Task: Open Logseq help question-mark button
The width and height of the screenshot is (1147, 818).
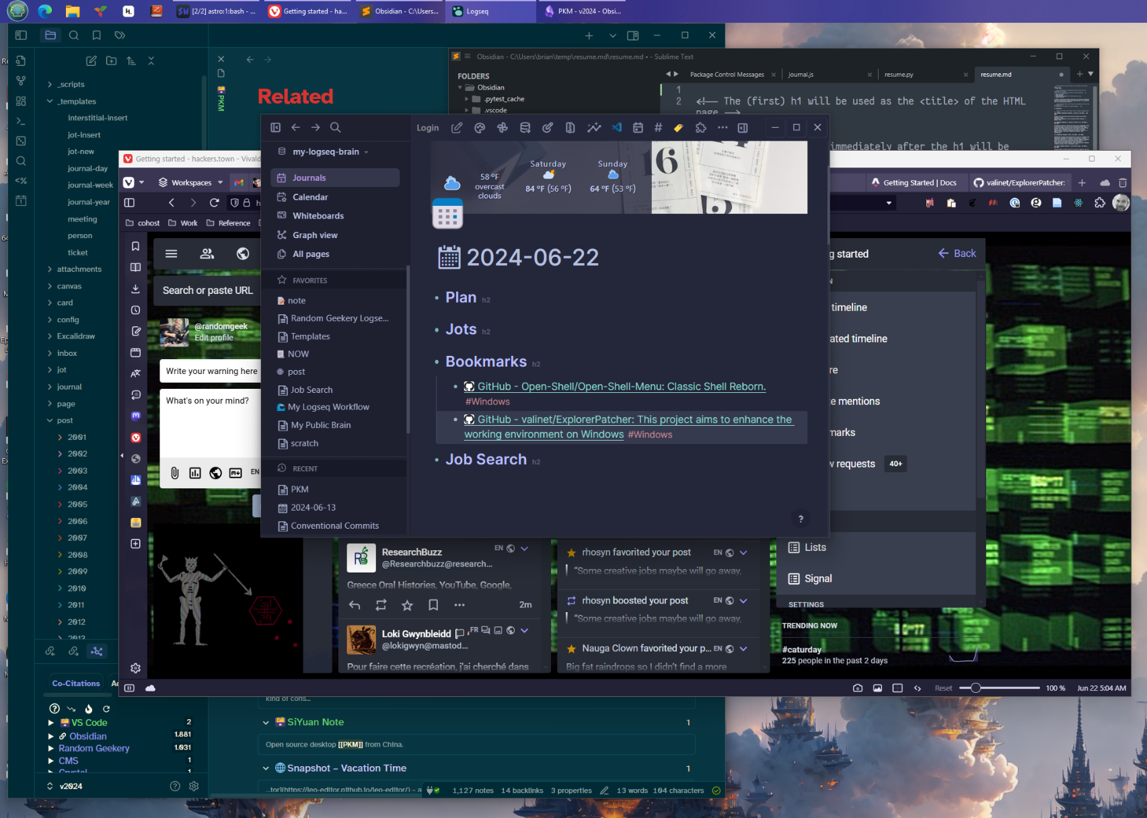Action: coord(801,519)
